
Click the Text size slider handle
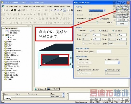pos(97,22)
